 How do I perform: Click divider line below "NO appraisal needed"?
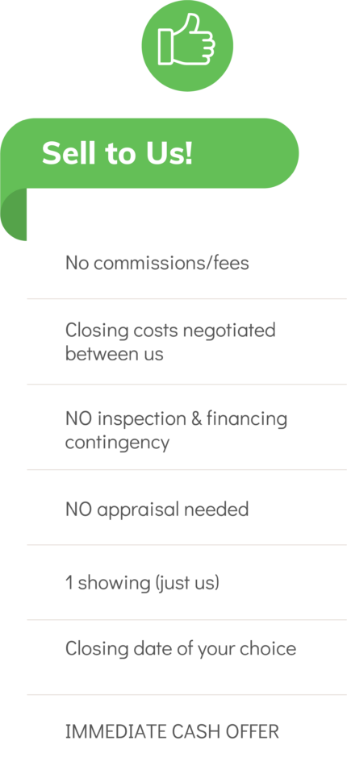point(187,545)
